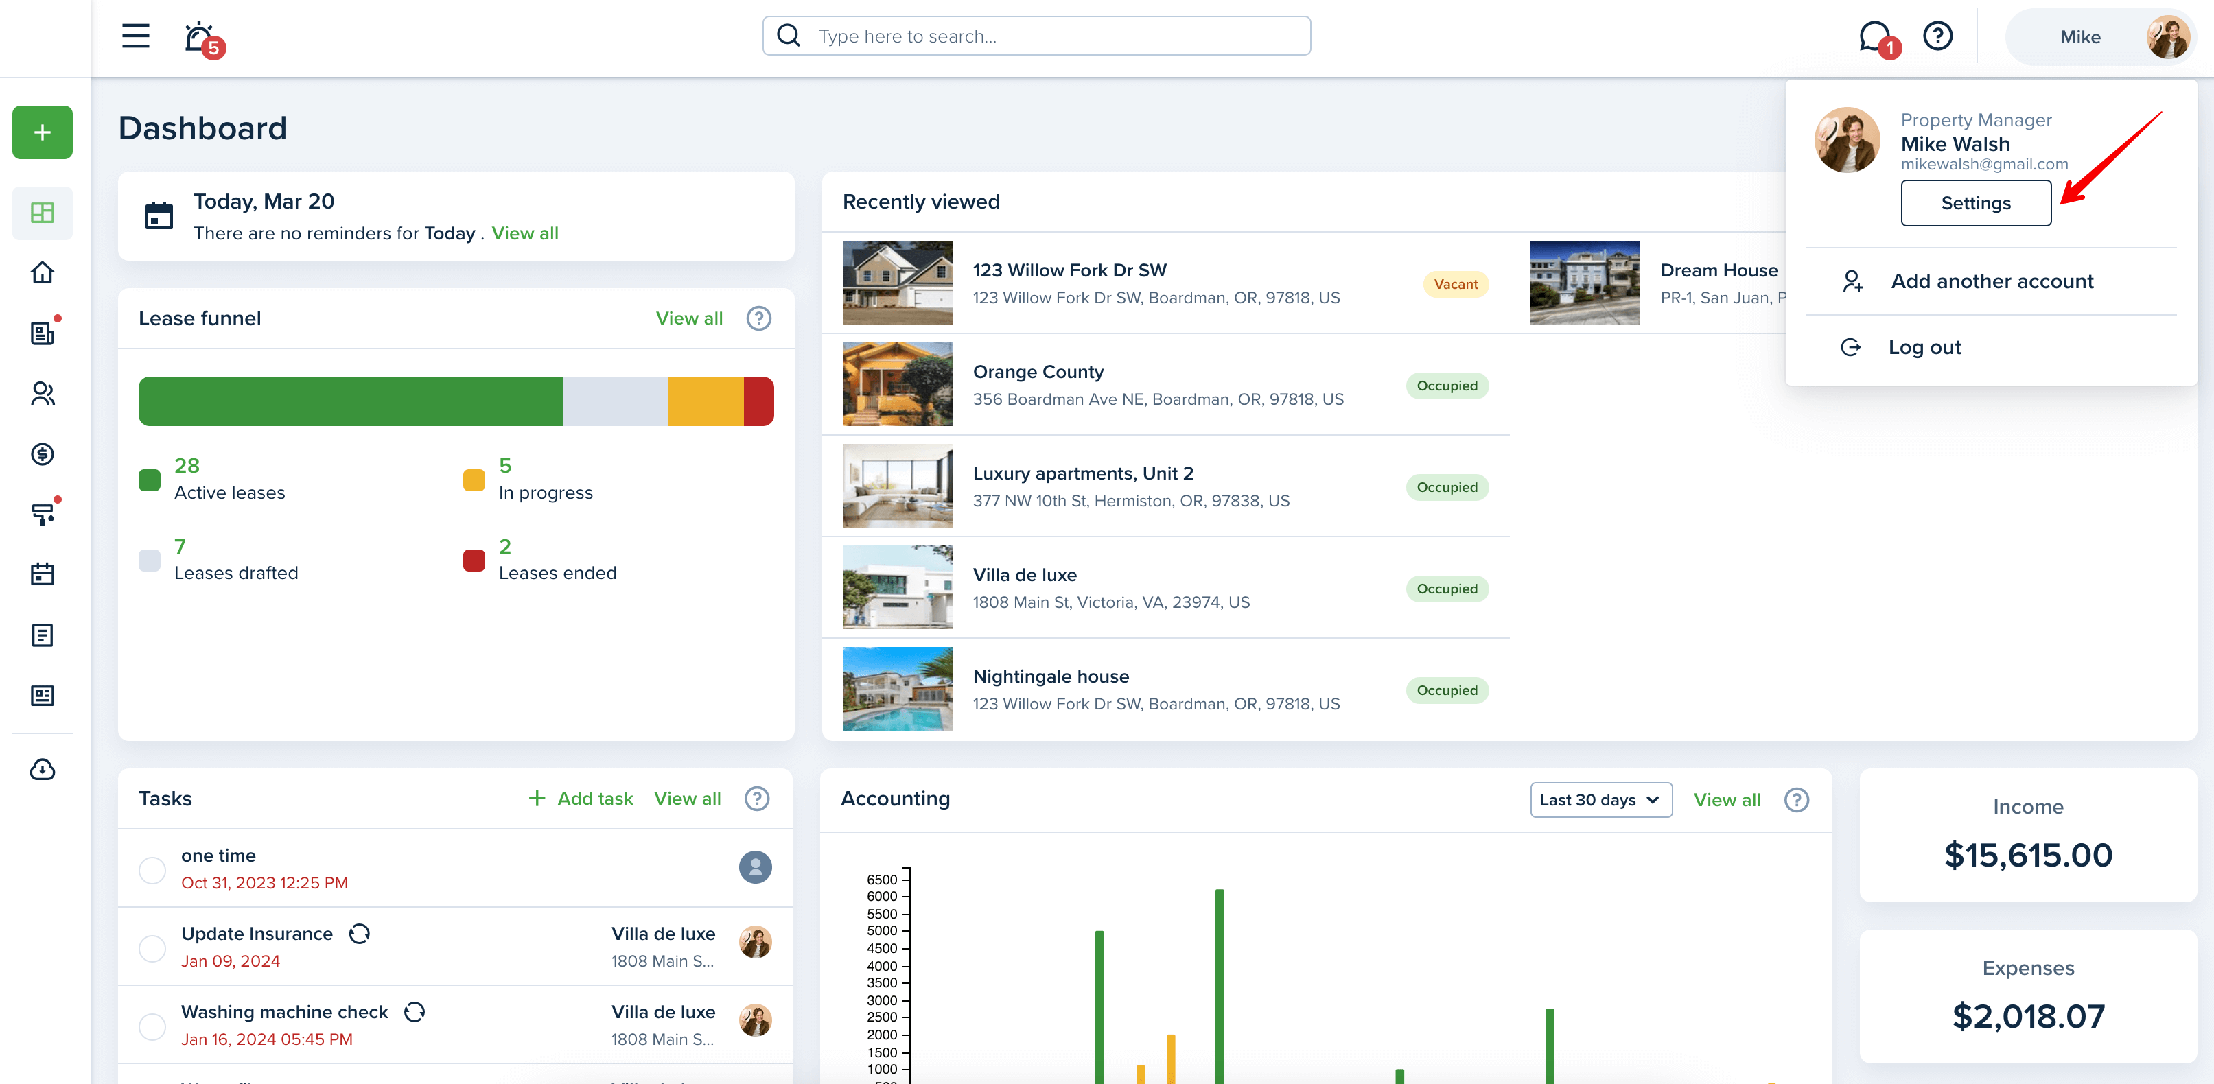Image resolution: width=2214 pixels, height=1084 pixels.
Task: Click assignee avatar on Update Insurance task
Action: (756, 942)
